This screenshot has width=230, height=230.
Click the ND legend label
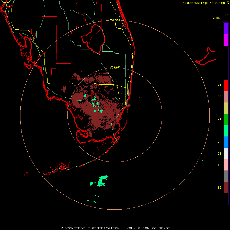click(219, 199)
